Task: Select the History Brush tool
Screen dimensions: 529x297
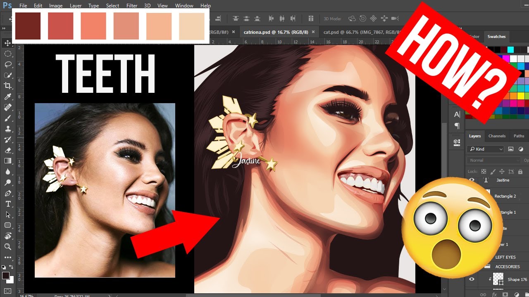Action: coord(7,139)
